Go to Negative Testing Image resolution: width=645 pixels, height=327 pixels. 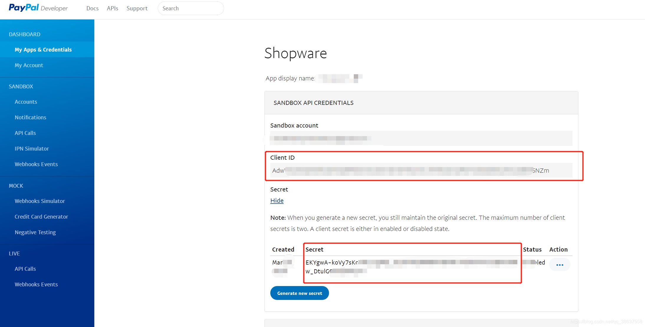click(35, 232)
